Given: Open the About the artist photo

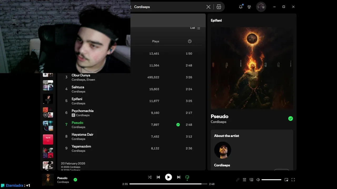Looking at the screenshot, I should coord(223,150).
